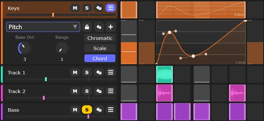Randomize the Bass track with dice icon
This screenshot has width=264, height=121.
click(x=99, y=110)
